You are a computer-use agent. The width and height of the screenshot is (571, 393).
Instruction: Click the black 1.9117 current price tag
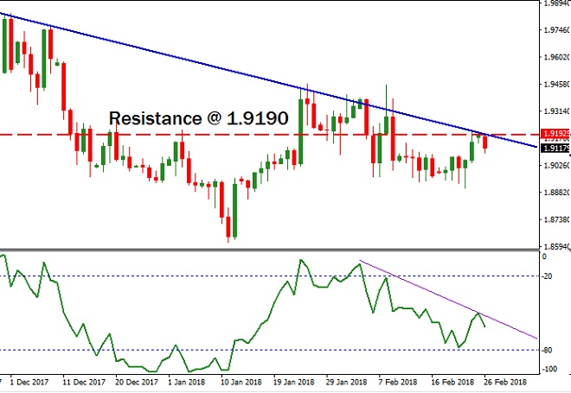(556, 149)
